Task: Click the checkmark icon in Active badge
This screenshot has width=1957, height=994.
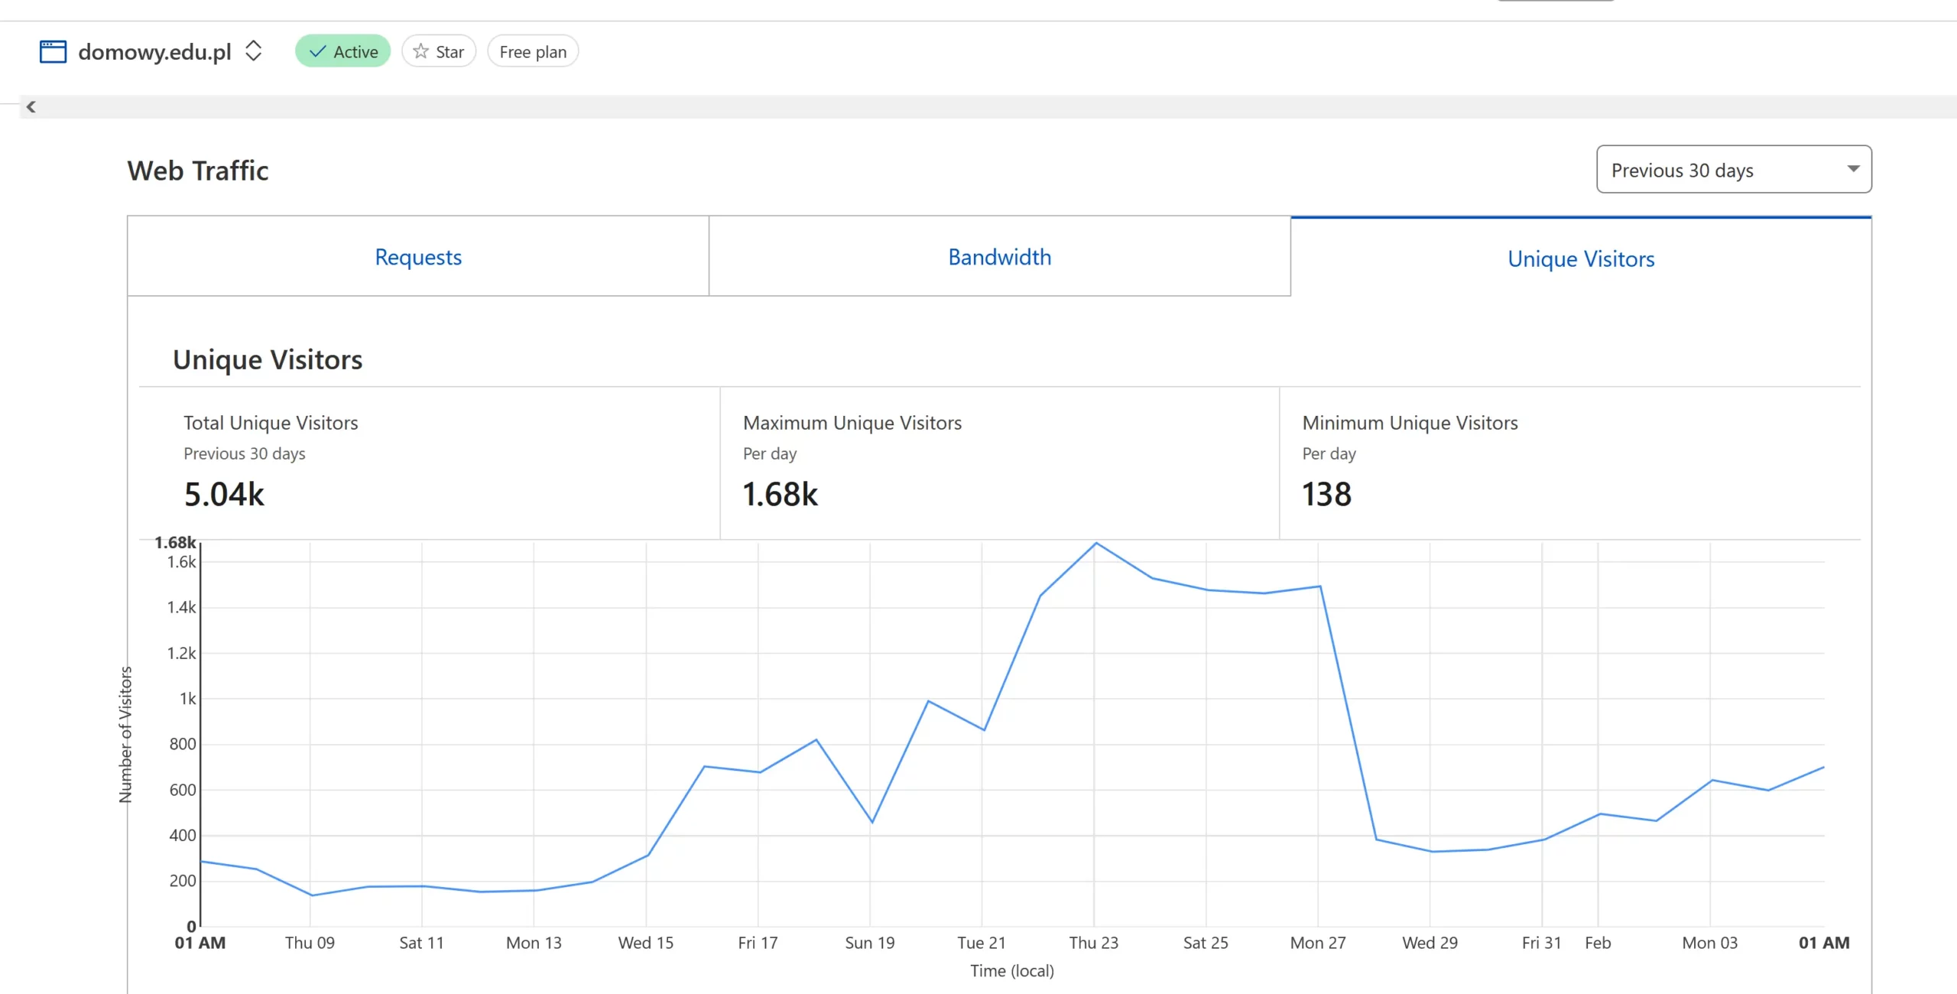Action: (x=317, y=51)
